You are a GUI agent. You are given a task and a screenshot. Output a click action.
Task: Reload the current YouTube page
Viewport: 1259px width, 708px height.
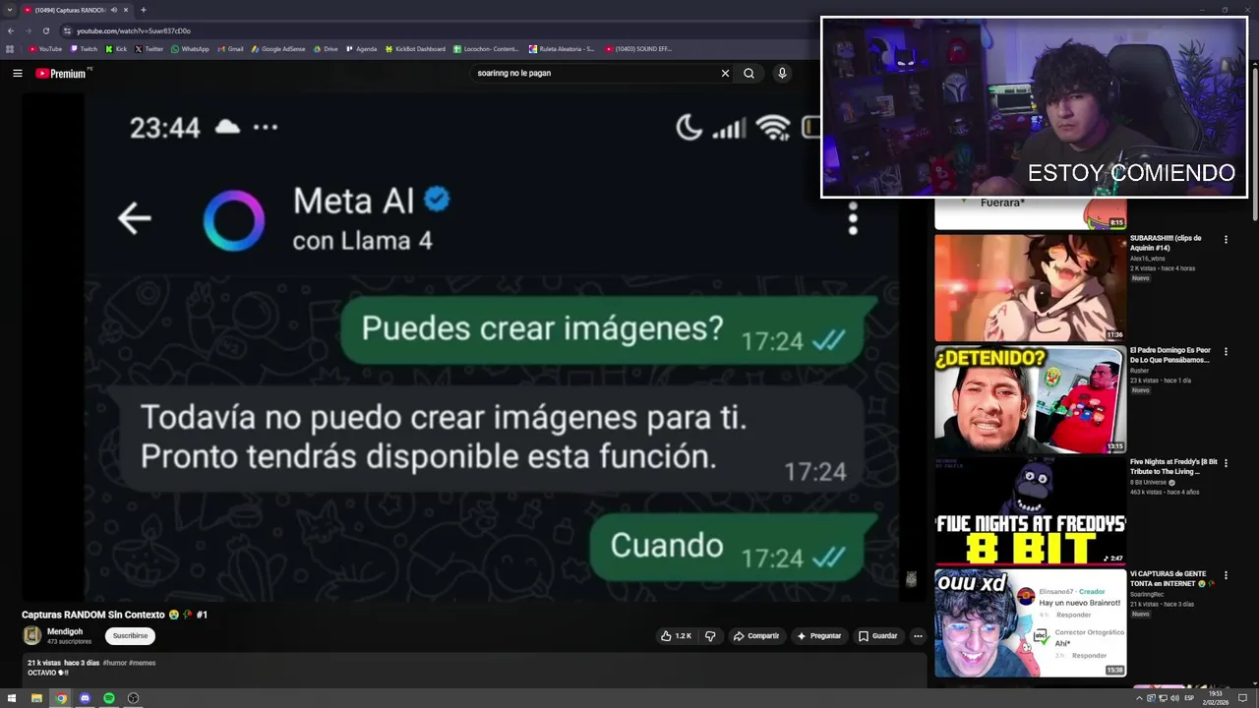tap(45, 30)
